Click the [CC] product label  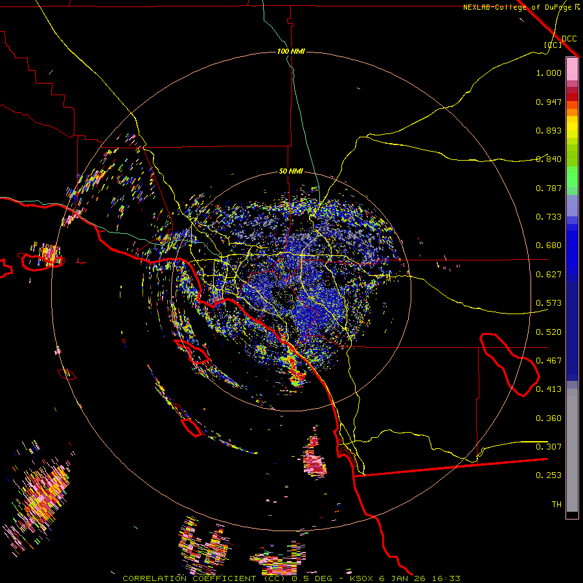pos(553,45)
